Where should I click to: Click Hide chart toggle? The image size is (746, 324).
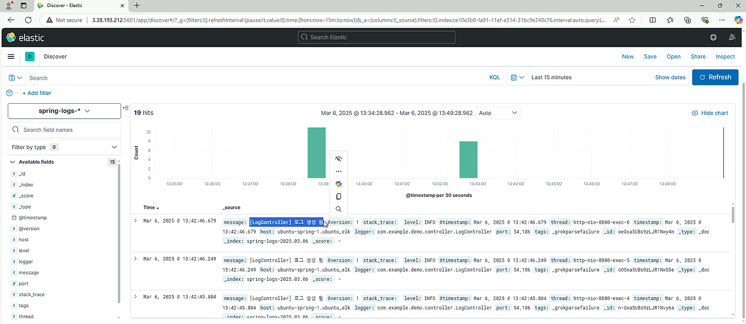tap(710, 113)
